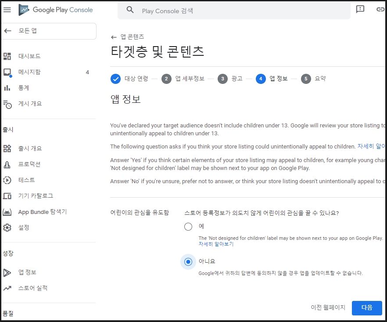This screenshot has width=387, height=322.
Task: Click the 프로덕션 icon
Action: coord(7,165)
